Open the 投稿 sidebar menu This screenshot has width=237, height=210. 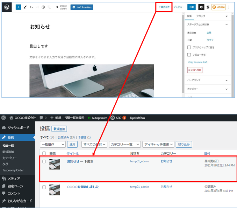[x=17, y=138]
